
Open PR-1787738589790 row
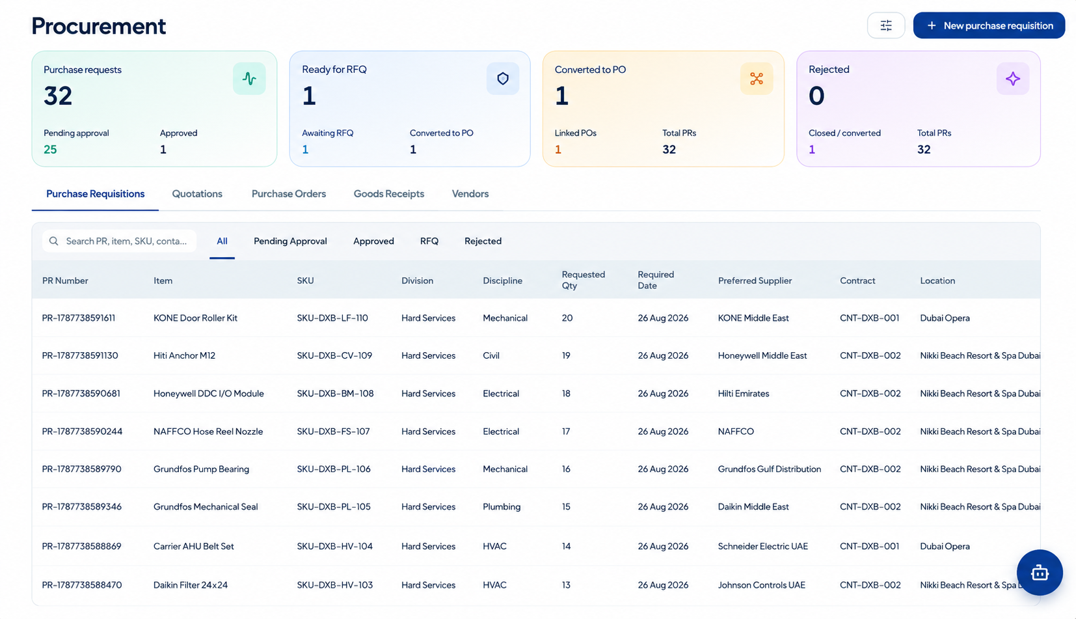[536, 469]
